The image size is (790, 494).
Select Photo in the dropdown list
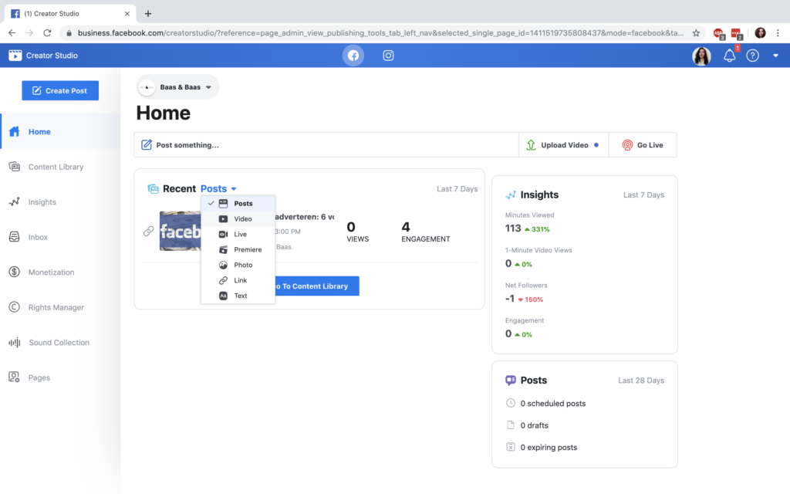pos(238,266)
